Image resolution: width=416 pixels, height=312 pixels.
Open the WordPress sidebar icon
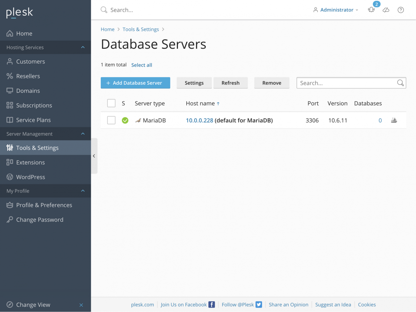9,177
